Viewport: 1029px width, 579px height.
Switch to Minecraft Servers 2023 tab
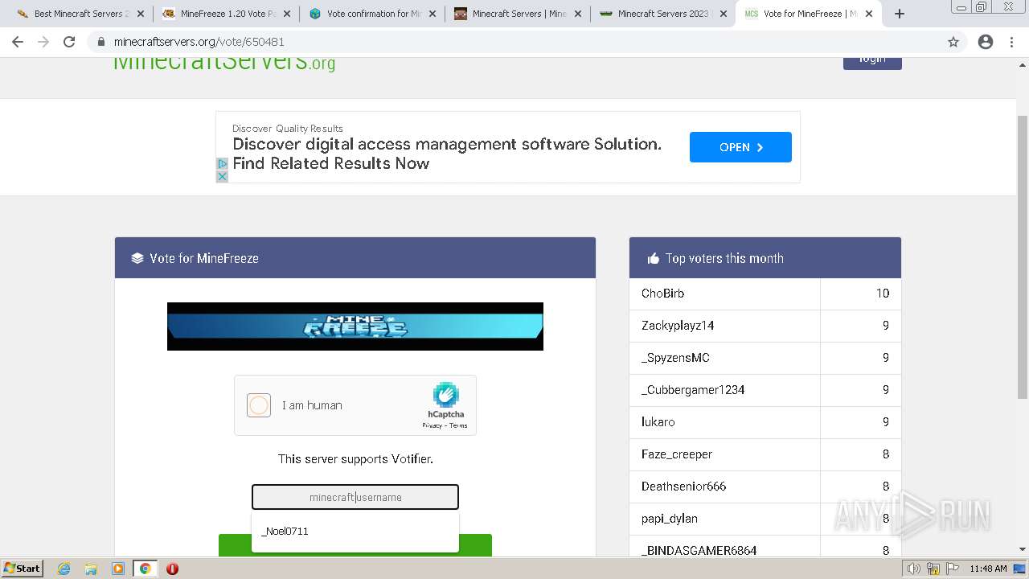664,14
